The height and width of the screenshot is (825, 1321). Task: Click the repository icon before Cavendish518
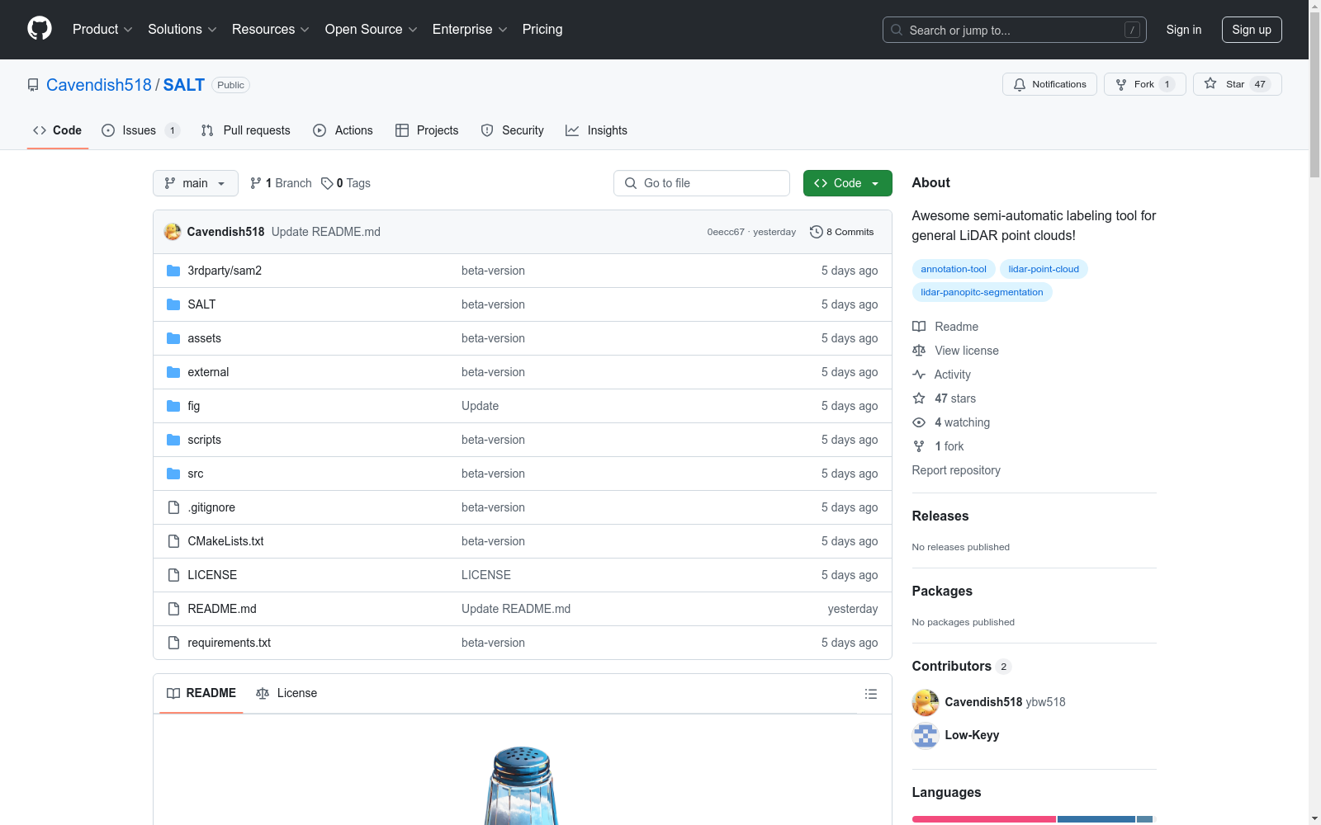click(x=33, y=85)
